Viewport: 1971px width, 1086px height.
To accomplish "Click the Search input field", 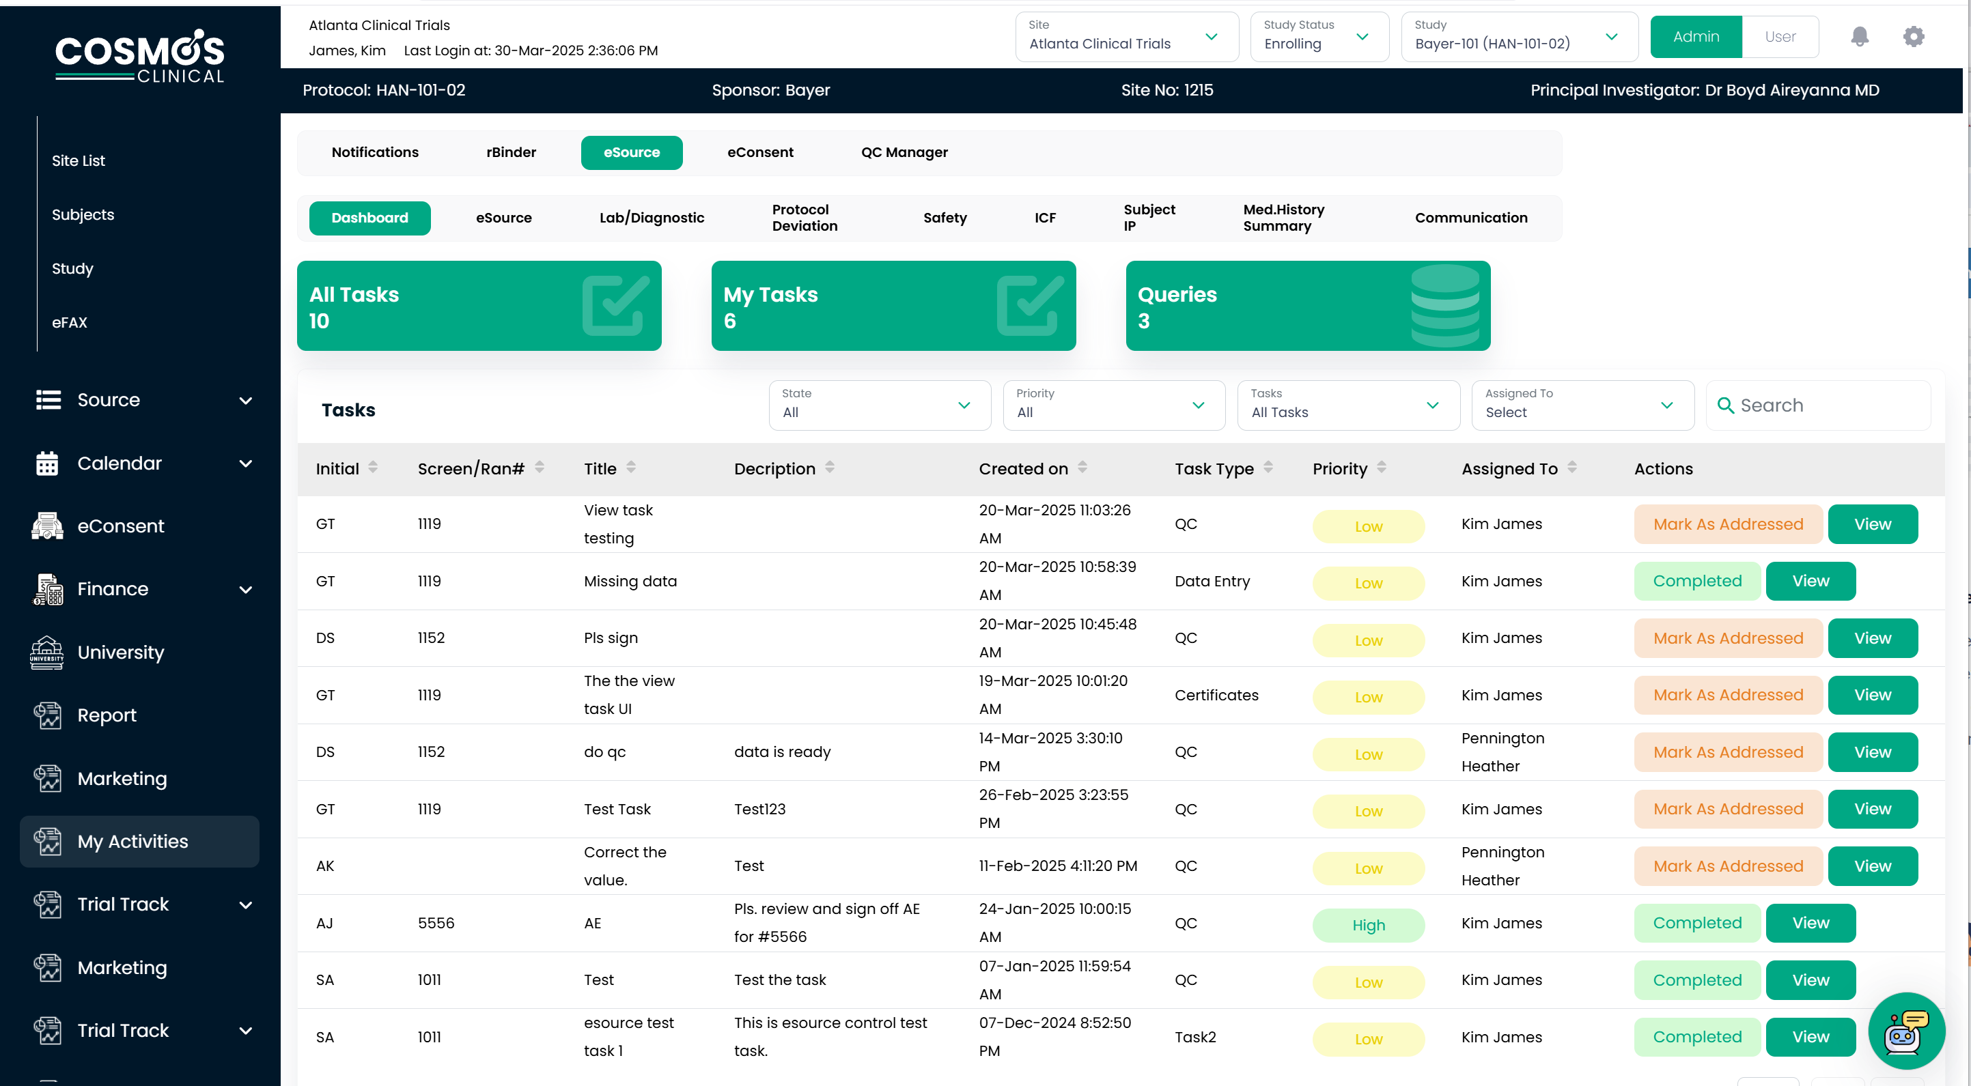I will [x=1818, y=405].
